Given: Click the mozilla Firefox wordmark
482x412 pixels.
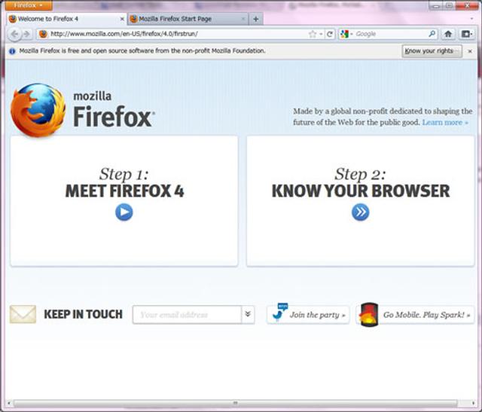Looking at the screenshot, I should [114, 109].
